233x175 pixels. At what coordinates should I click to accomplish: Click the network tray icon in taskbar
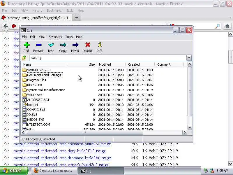pos(212,171)
